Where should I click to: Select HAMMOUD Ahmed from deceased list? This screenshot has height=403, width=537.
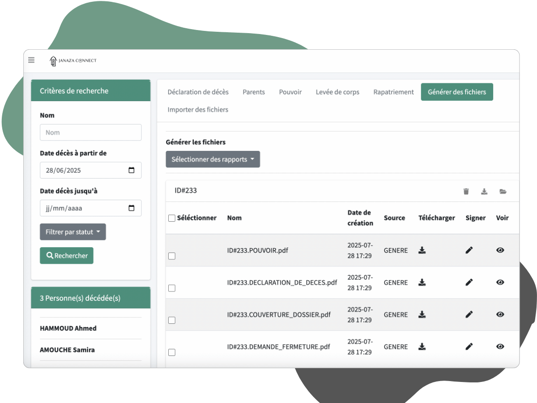tap(68, 328)
